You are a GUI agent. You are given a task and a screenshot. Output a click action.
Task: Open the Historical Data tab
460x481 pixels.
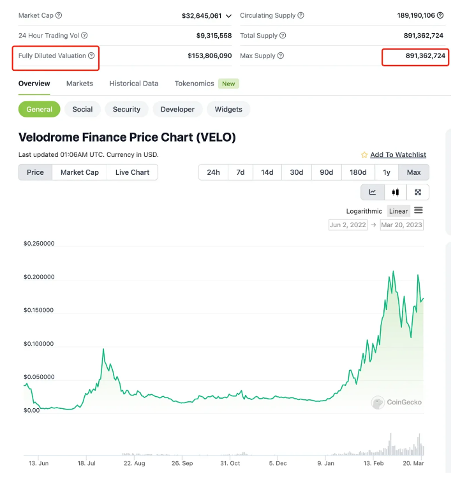pos(134,84)
